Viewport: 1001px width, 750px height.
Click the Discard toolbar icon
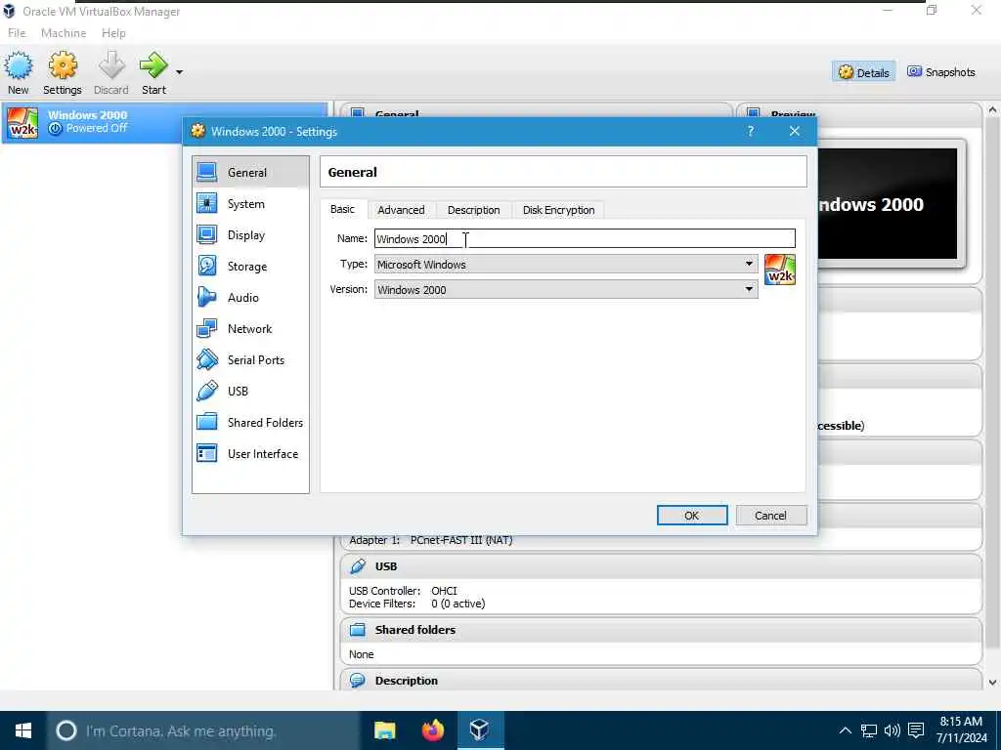111,65
